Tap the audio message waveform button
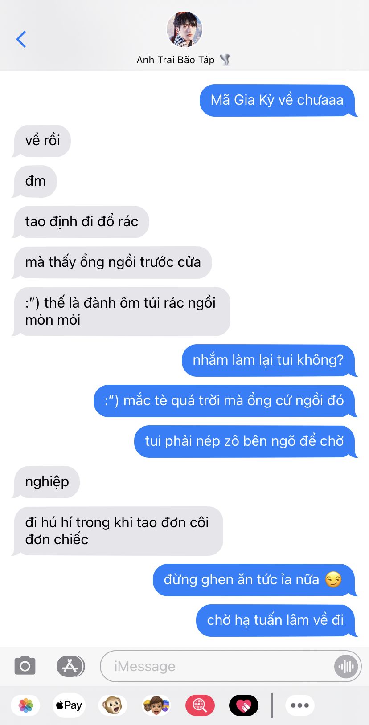This screenshot has height=725, width=369. click(x=346, y=666)
